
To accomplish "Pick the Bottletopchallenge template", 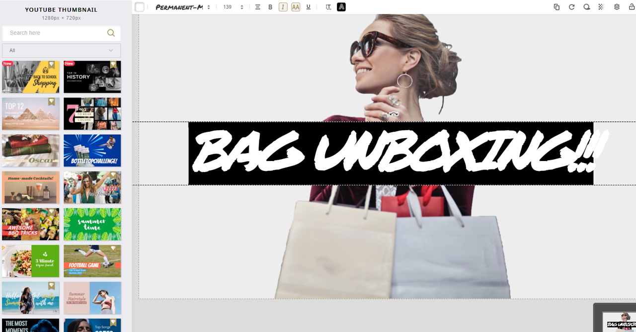I will coord(92,151).
